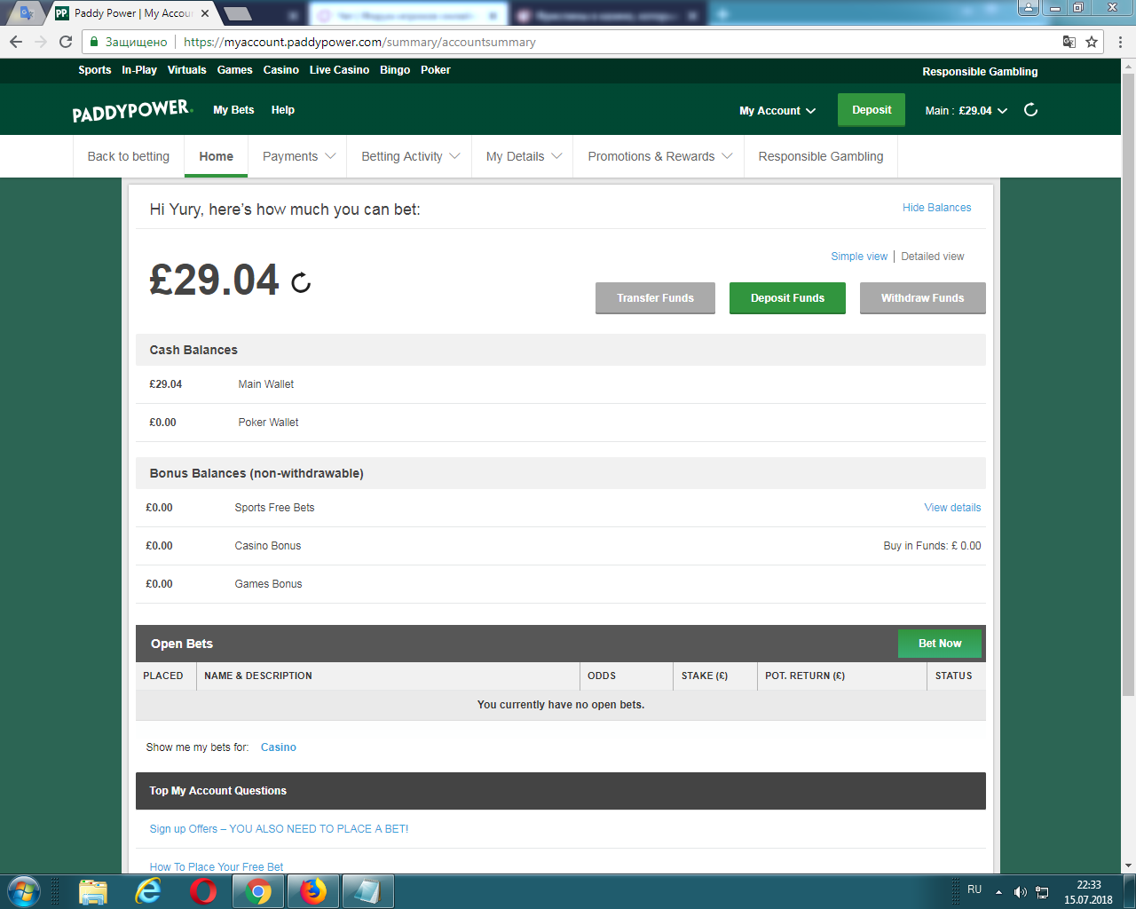Select Live Casino in the top menu
Screen dimensions: 1136x909
pos(339,70)
